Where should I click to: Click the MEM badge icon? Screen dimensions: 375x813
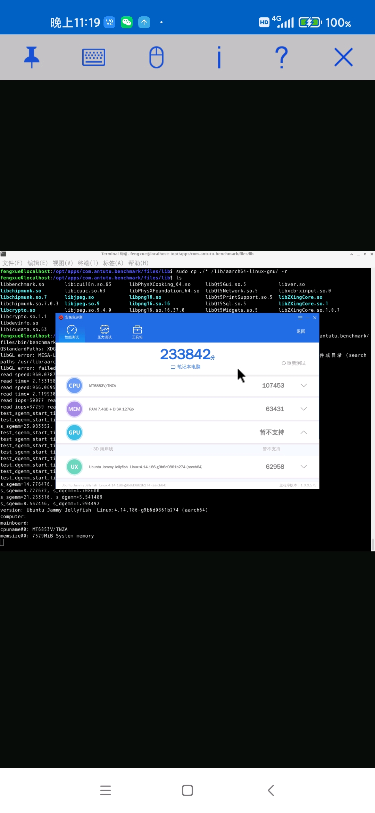[74, 409]
